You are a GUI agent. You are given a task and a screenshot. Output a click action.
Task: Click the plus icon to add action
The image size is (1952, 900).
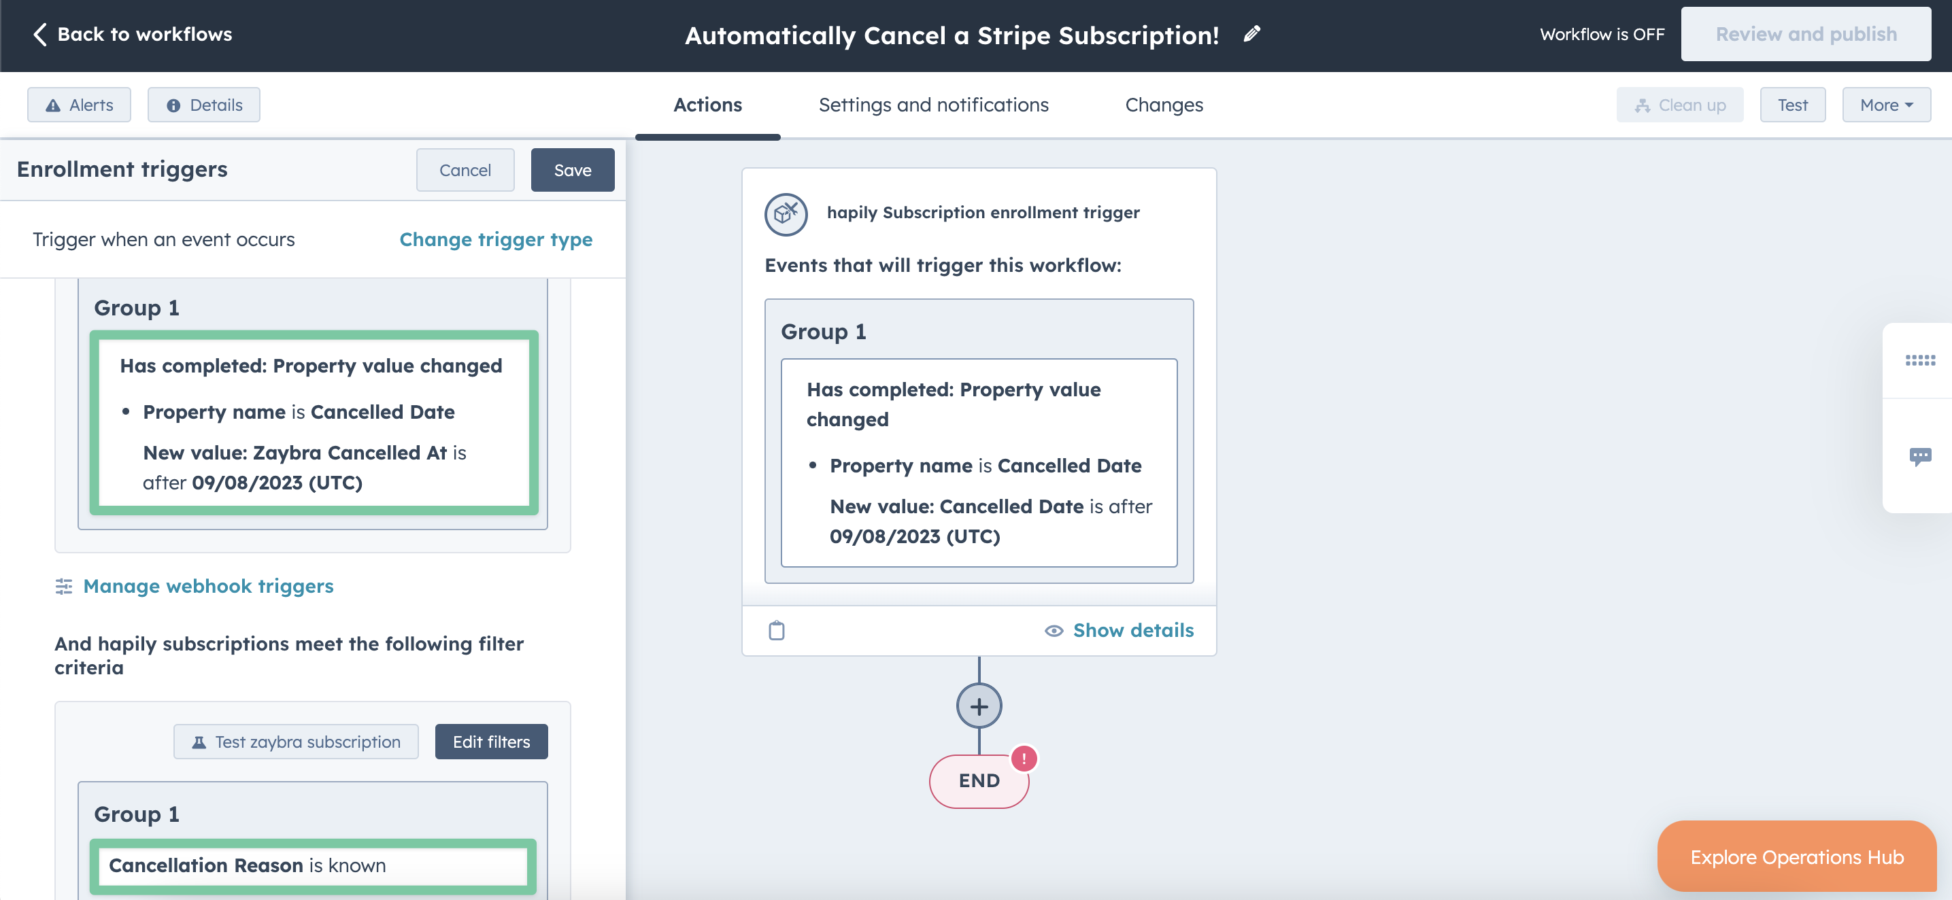coord(978,706)
